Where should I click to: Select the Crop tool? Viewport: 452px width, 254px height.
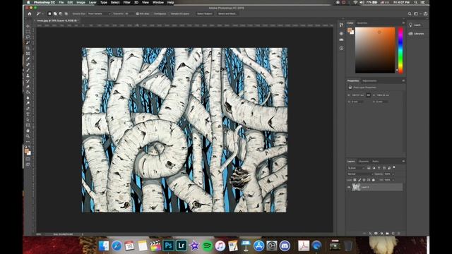28,48
